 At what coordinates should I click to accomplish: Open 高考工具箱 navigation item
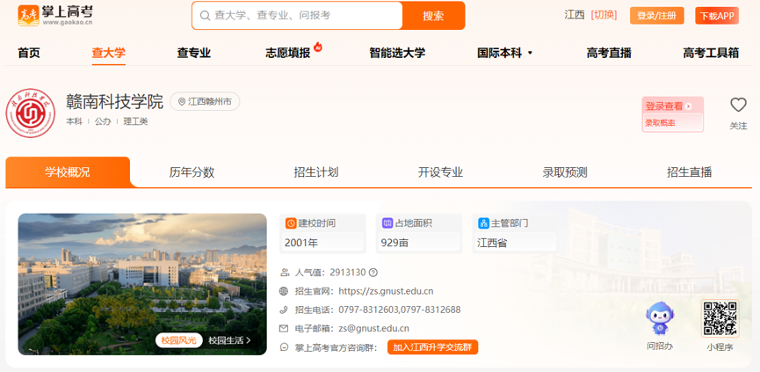pos(711,53)
